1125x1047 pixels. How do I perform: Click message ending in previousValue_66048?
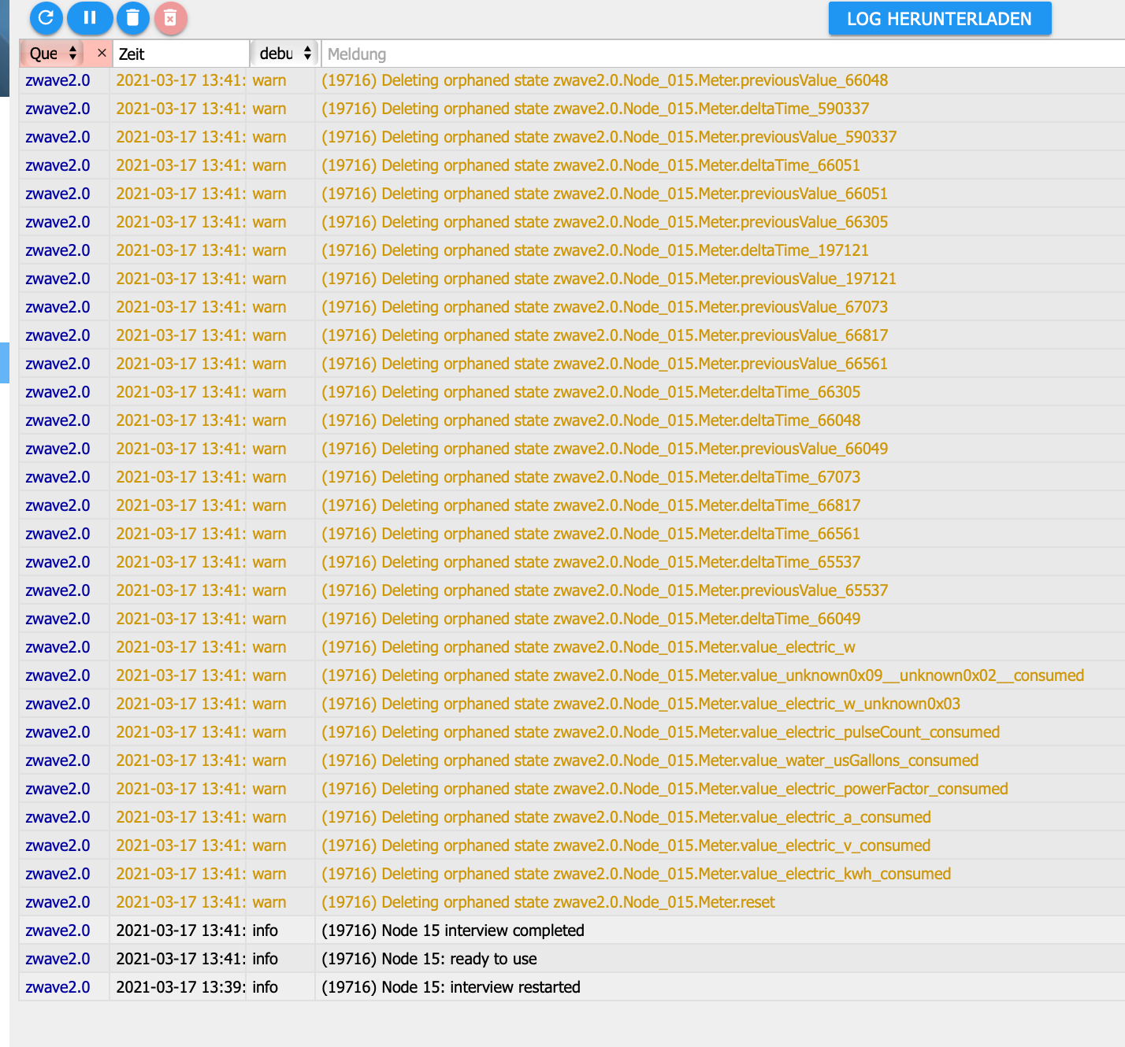tap(604, 80)
